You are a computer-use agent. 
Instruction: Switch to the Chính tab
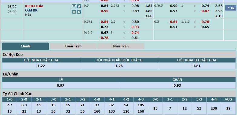tap(25, 46)
